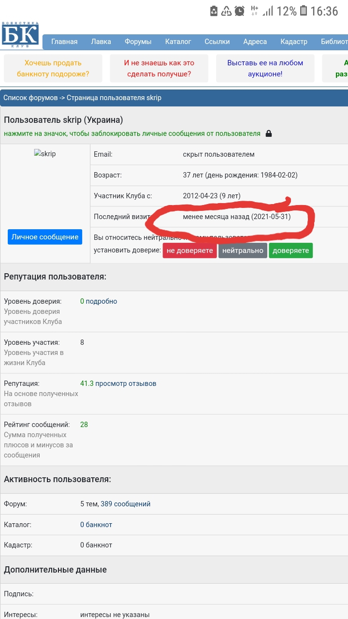Set trust to нейтрально
348x619 pixels.
[243, 251]
